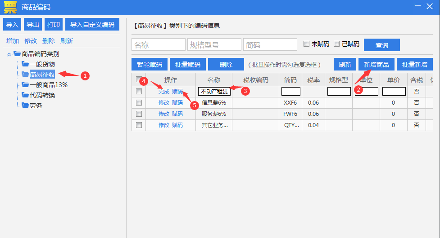Viewport: 440px width, 238px height.
Task: Click 修改 link in 服务费6% row
Action: [164, 114]
